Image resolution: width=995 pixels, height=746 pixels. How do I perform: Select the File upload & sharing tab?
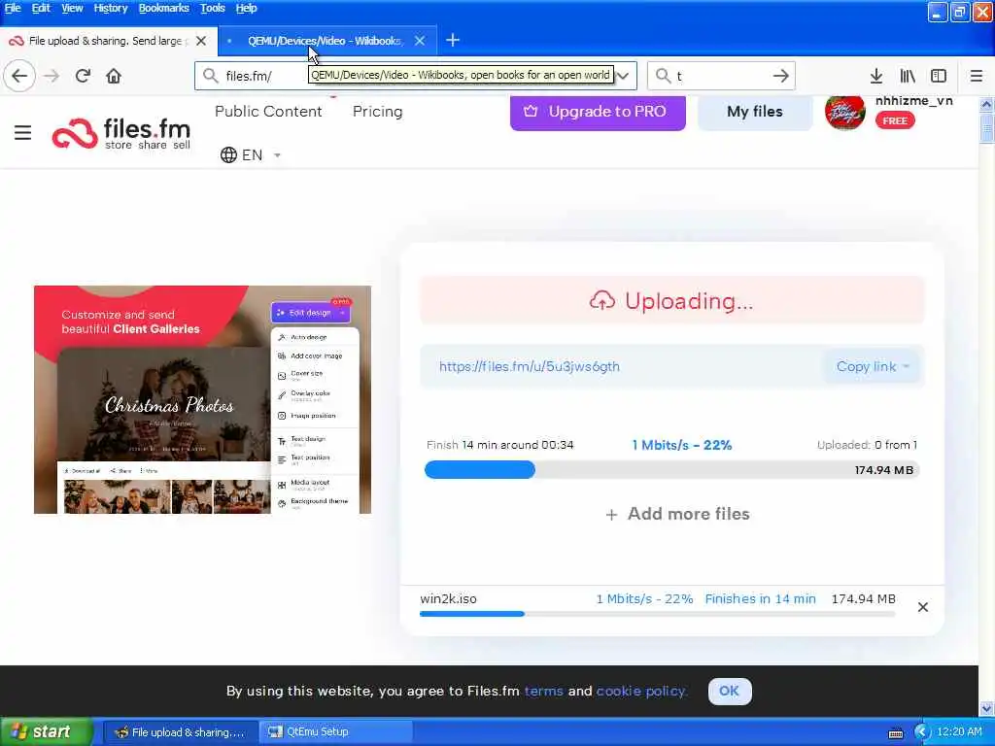(108, 41)
